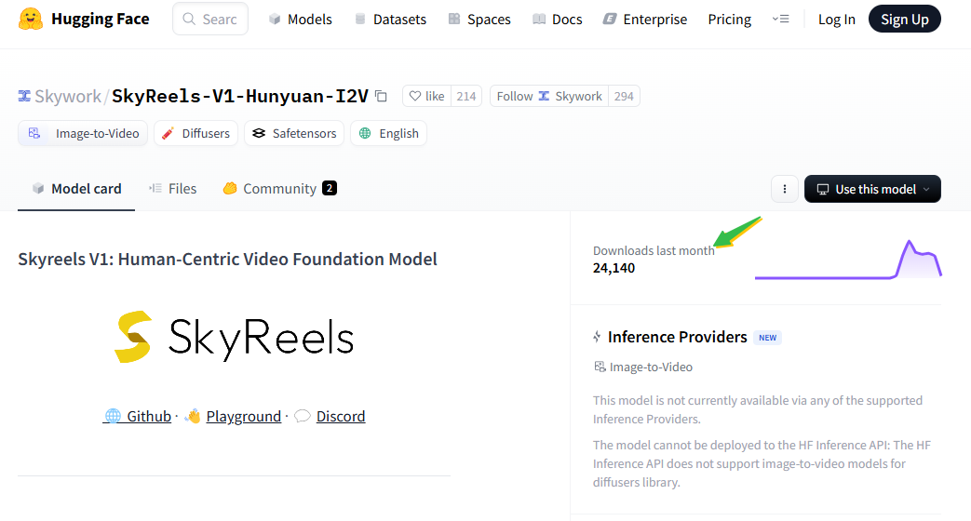Expand the Use this model dropdown
Screen dimensions: 971x521
[872, 189]
